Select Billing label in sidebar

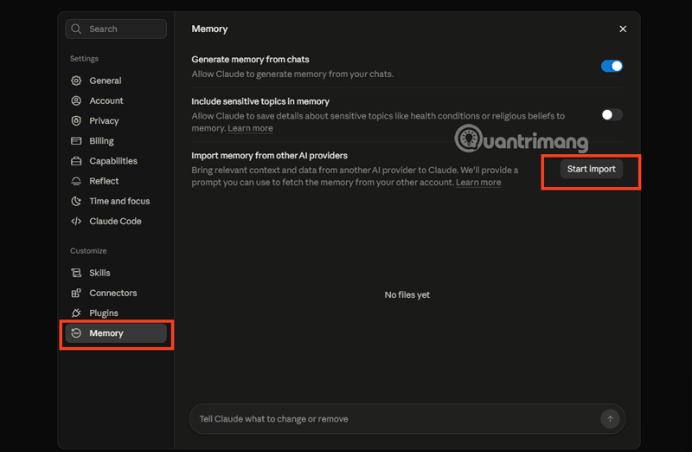coord(101,140)
